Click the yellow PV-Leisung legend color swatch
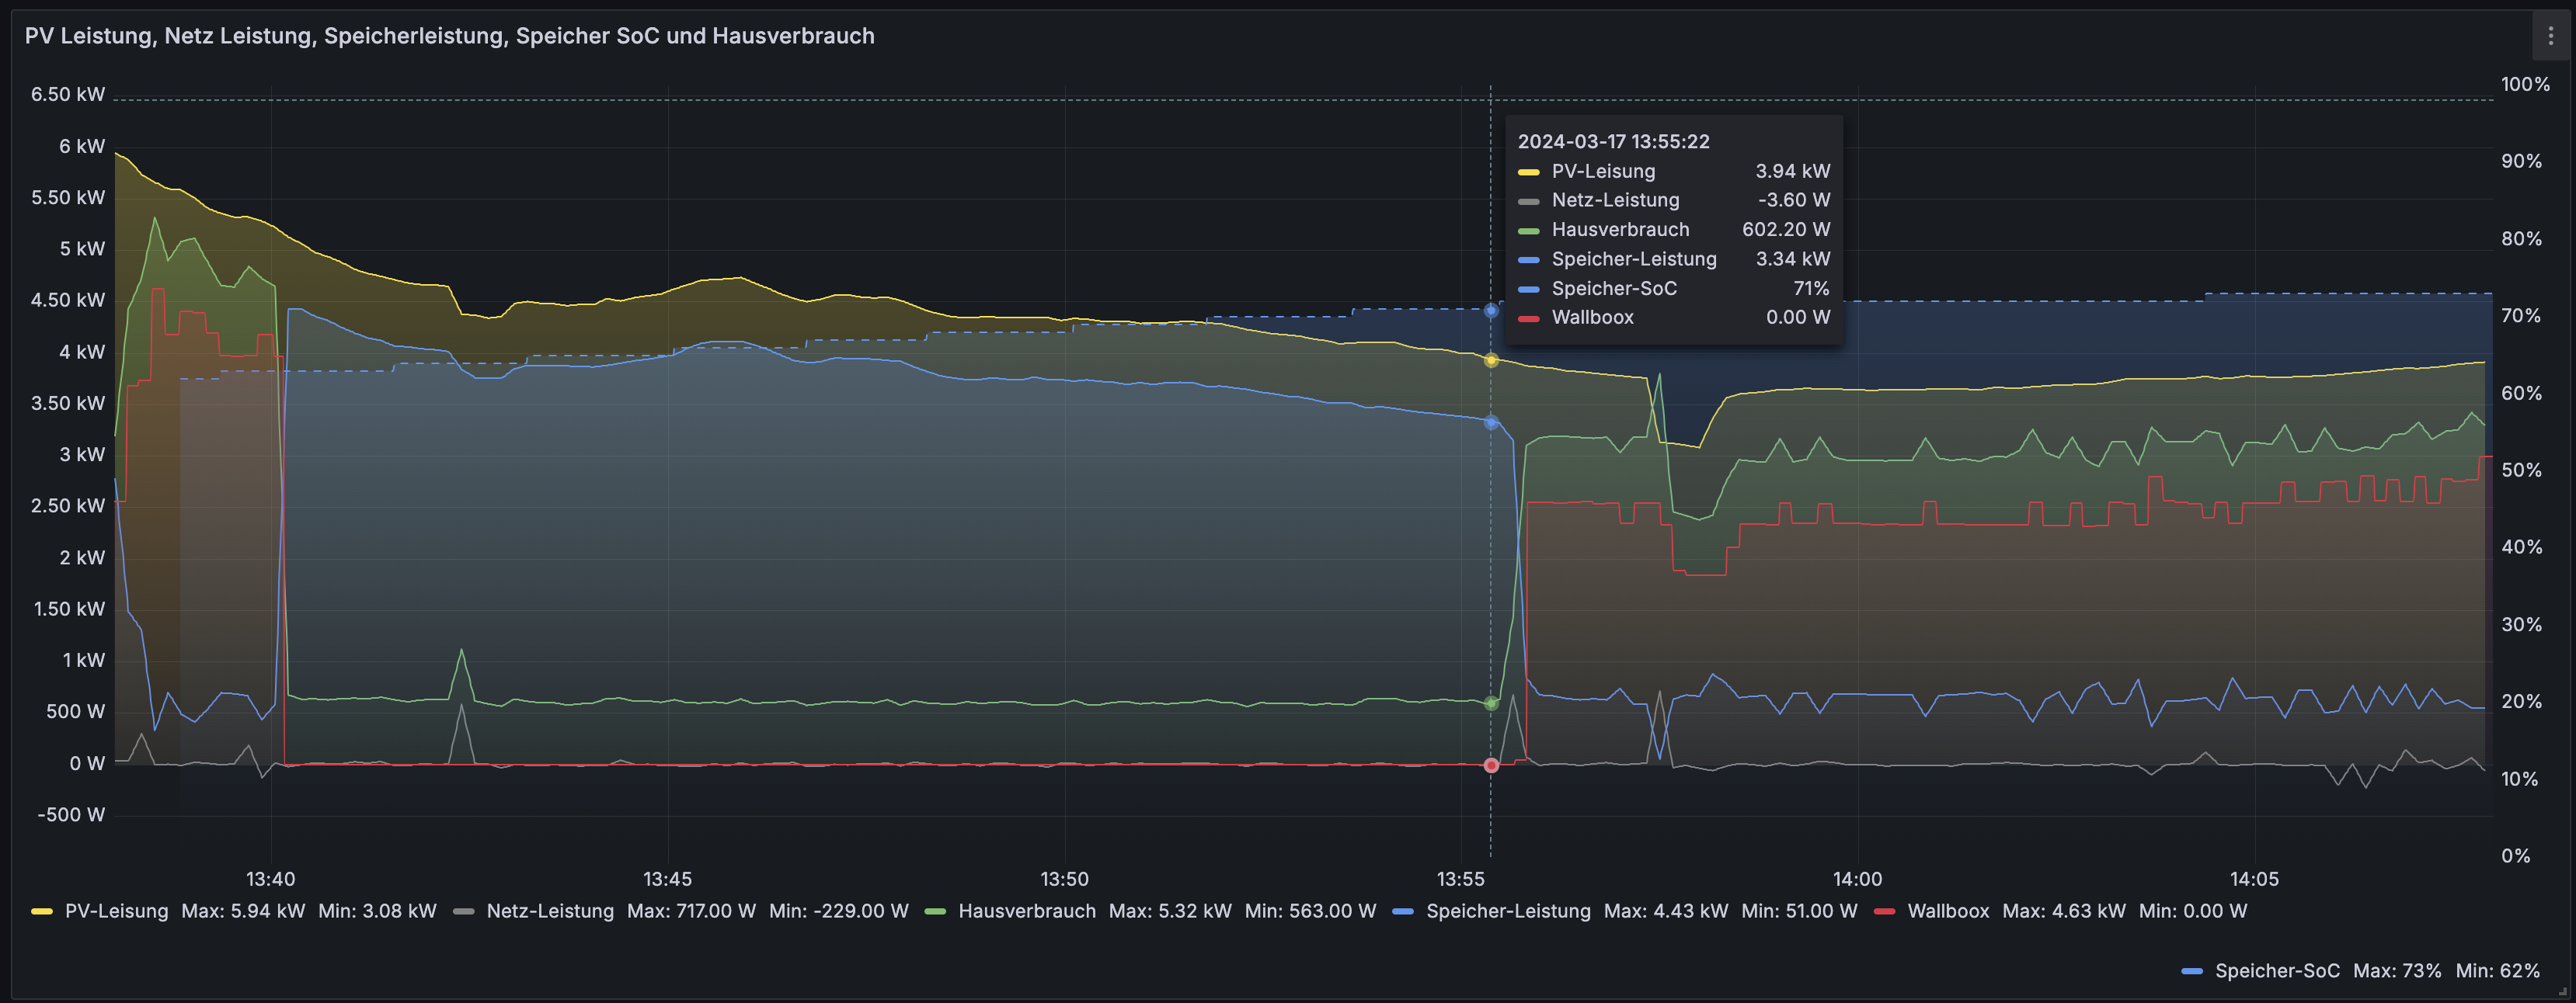 click(42, 911)
